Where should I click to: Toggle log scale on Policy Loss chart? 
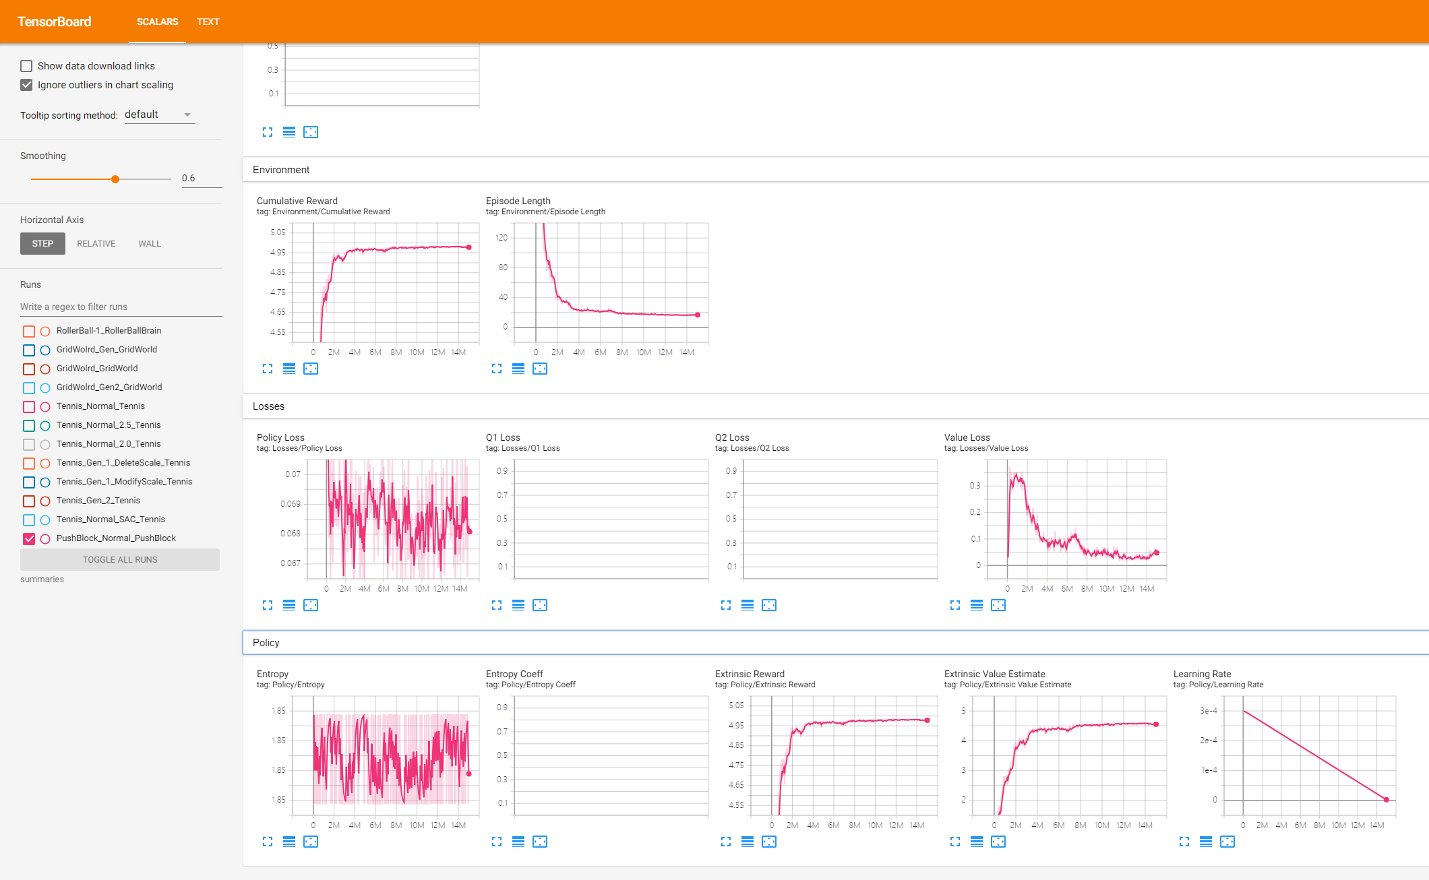pos(289,605)
